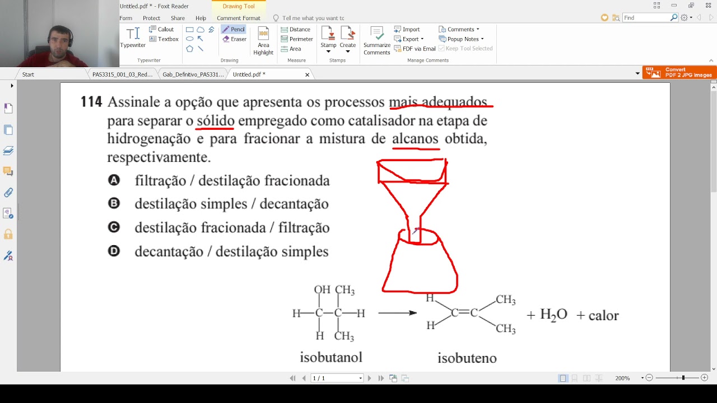Open the Area Highlight tool
The height and width of the screenshot is (403, 717).
click(x=262, y=39)
